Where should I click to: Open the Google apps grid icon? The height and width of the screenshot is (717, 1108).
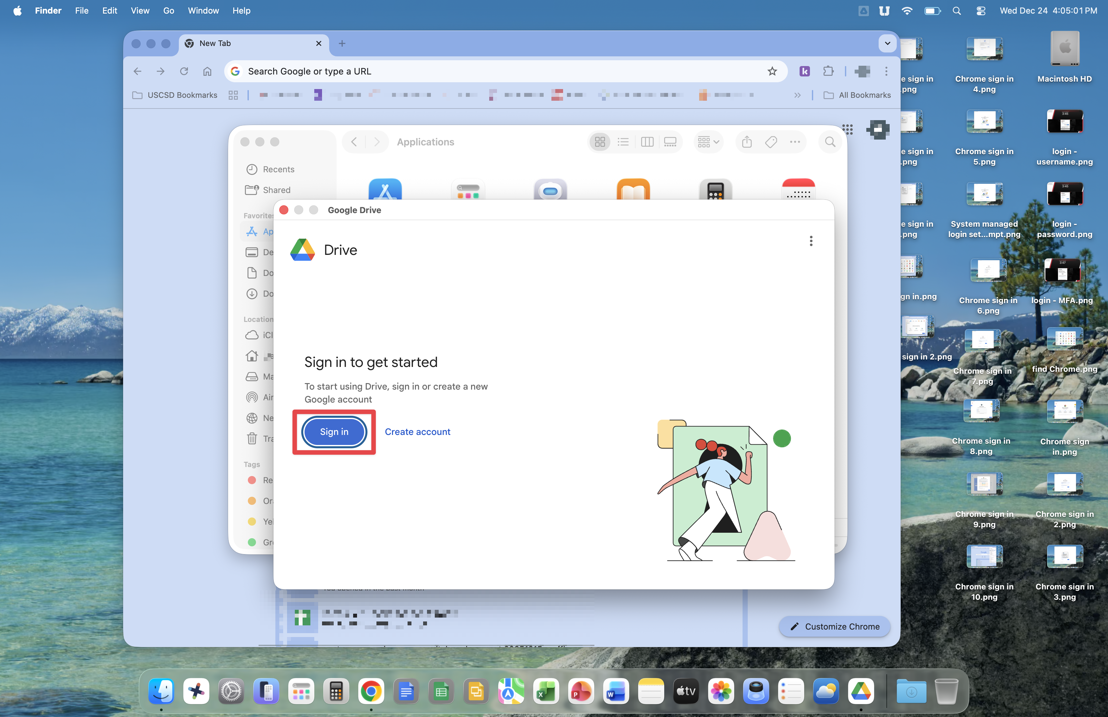pyautogui.click(x=847, y=129)
